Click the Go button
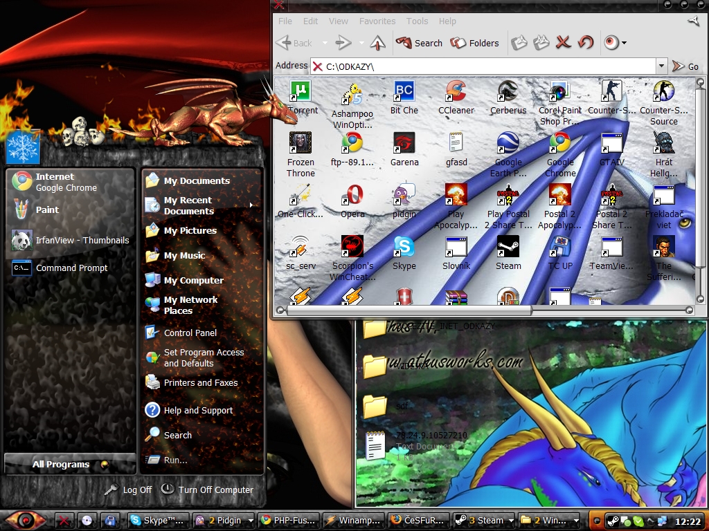This screenshot has width=709, height=531. pos(685,66)
